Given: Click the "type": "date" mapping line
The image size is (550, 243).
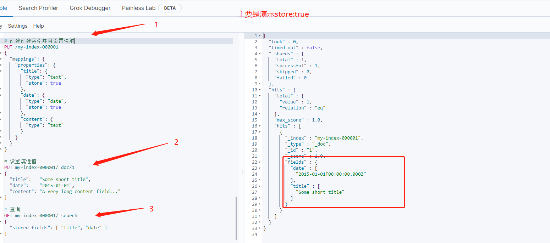Looking at the screenshot, I should pyautogui.click(x=46, y=101).
